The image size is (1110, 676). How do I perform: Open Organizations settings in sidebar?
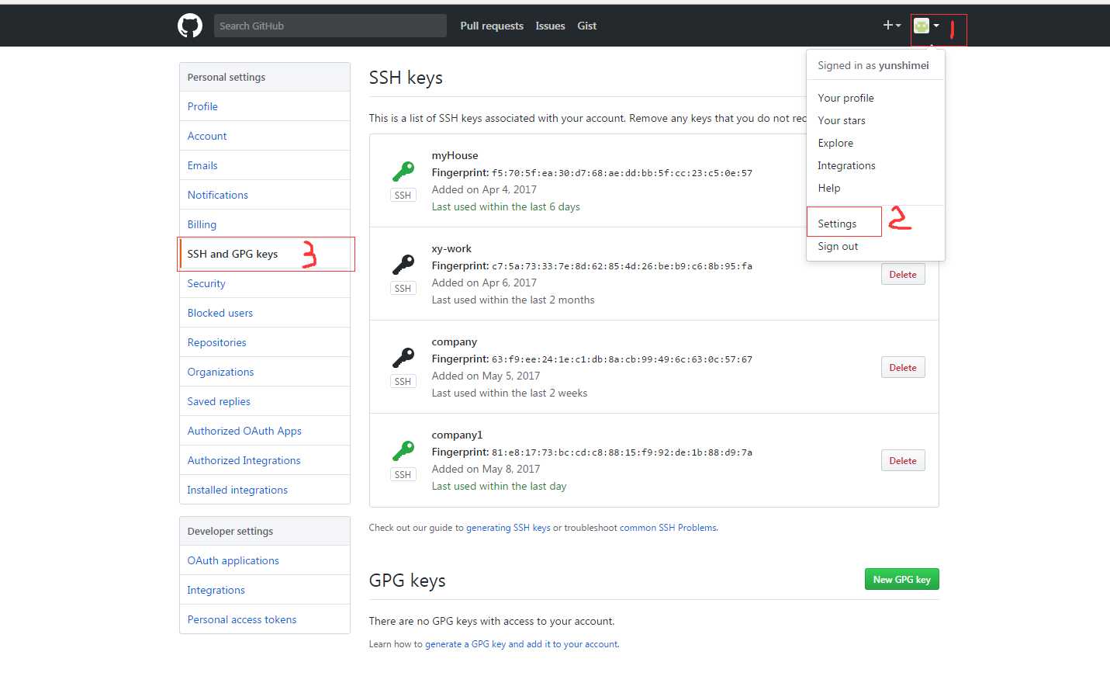tap(265, 372)
